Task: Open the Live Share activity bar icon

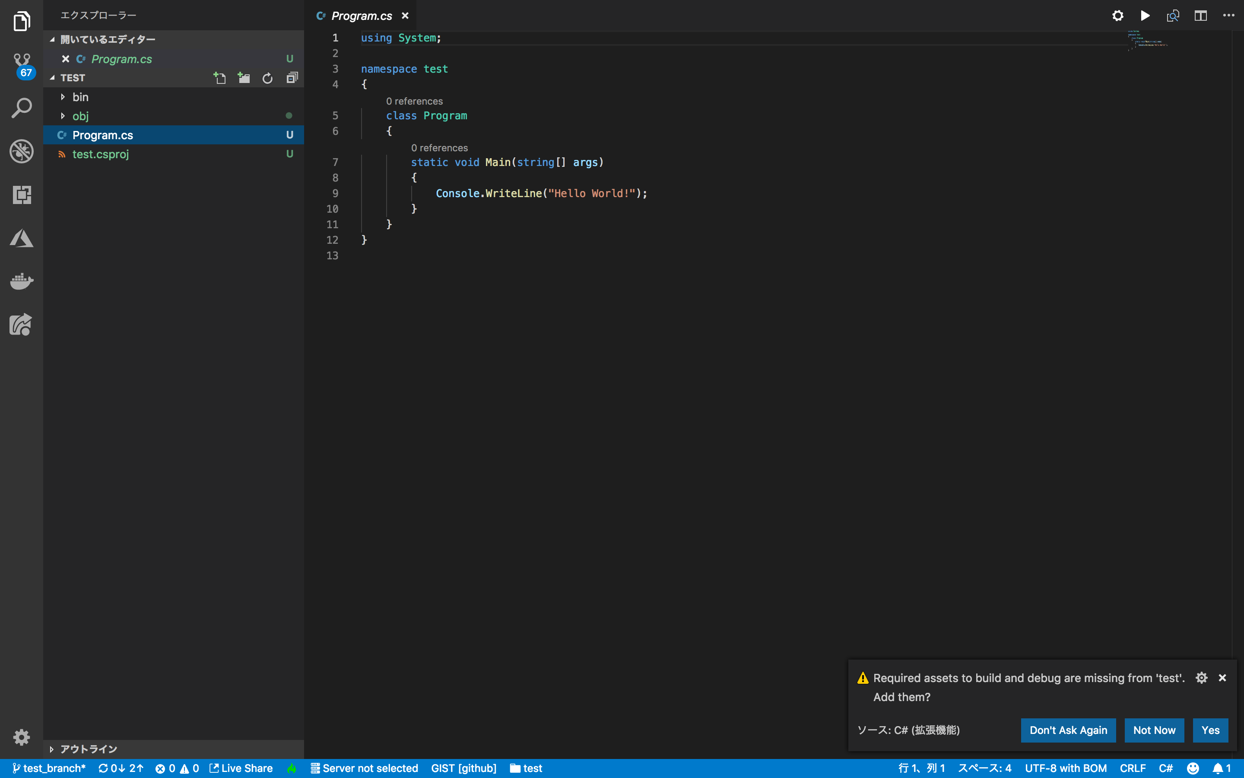Action: (22, 325)
